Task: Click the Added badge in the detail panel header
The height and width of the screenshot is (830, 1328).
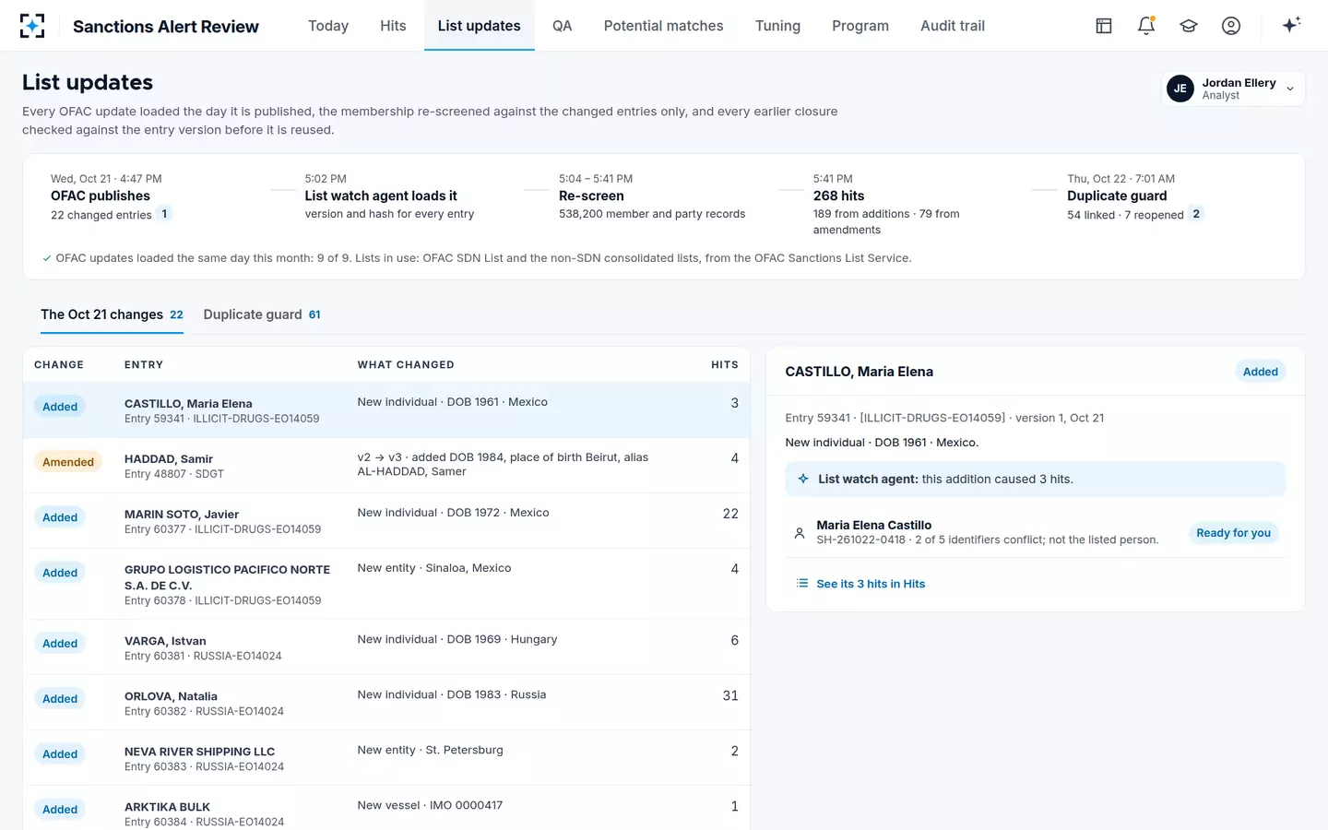Action: point(1260,372)
